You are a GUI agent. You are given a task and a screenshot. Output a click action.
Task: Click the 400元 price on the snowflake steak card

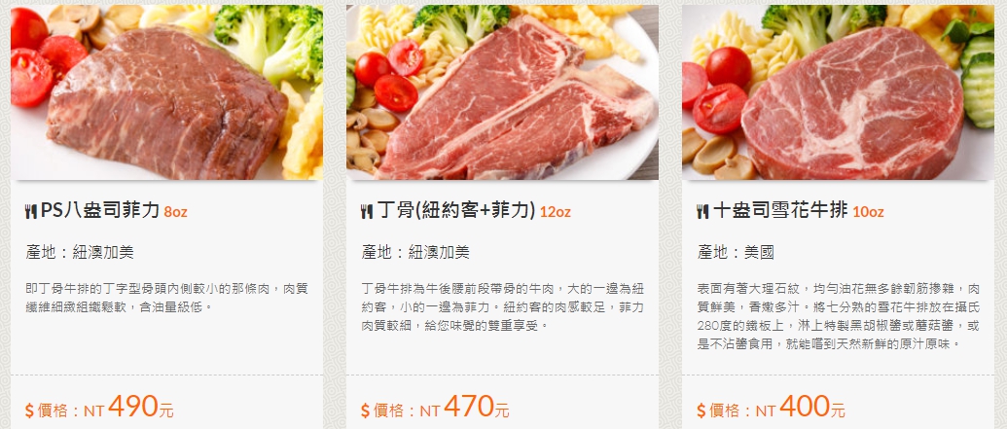[812, 407]
